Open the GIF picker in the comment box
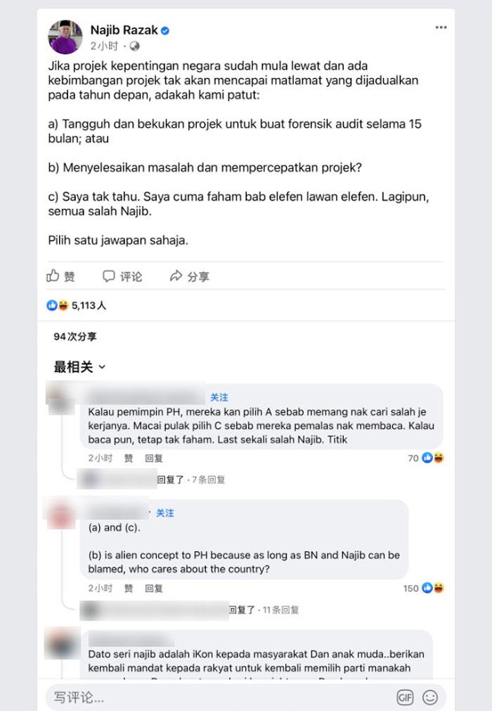This screenshot has height=711, width=492. [405, 697]
